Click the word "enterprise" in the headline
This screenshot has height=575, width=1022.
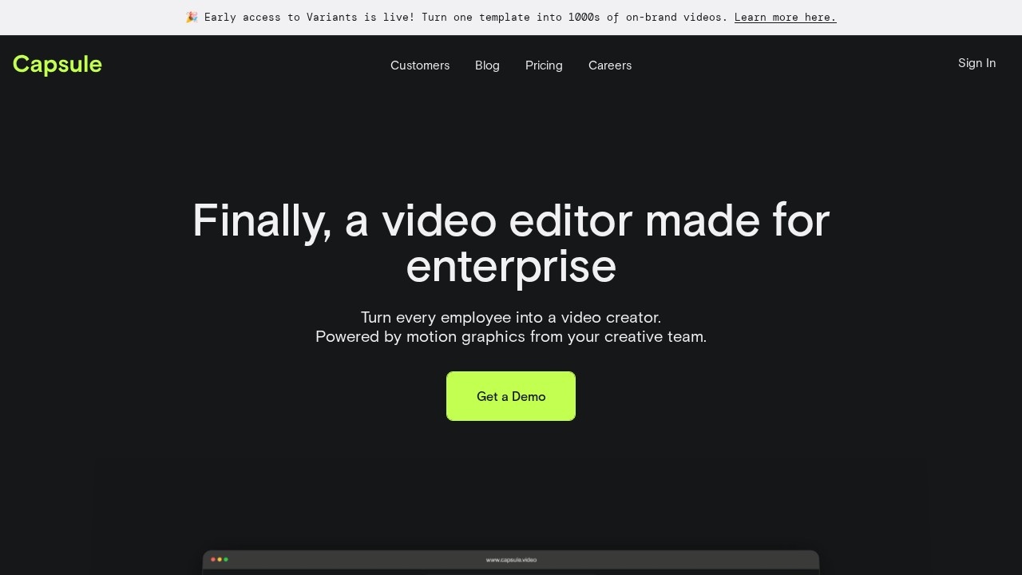click(511, 267)
